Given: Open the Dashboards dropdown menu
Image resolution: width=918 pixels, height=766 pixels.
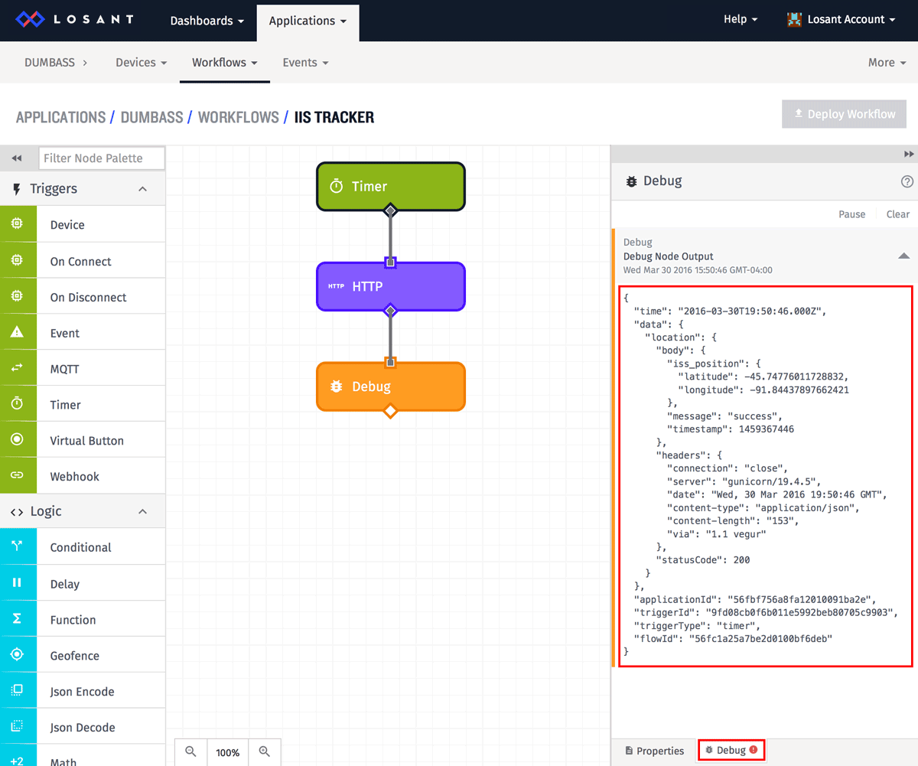Looking at the screenshot, I should (207, 21).
